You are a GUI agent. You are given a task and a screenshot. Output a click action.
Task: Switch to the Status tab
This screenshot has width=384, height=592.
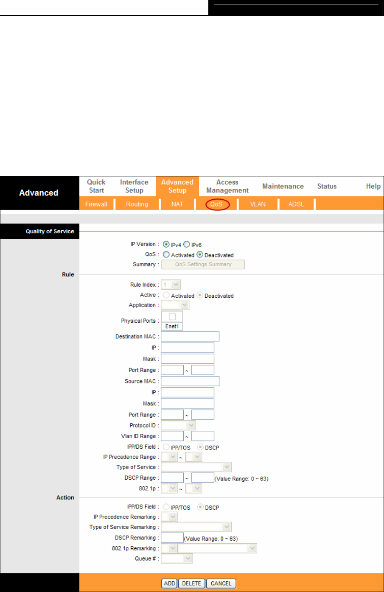327,186
